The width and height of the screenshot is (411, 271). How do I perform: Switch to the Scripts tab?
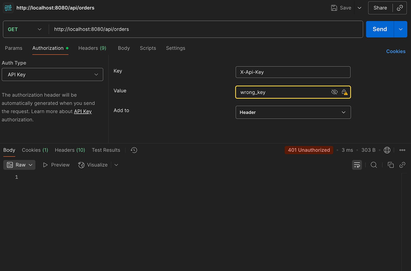[x=148, y=48]
